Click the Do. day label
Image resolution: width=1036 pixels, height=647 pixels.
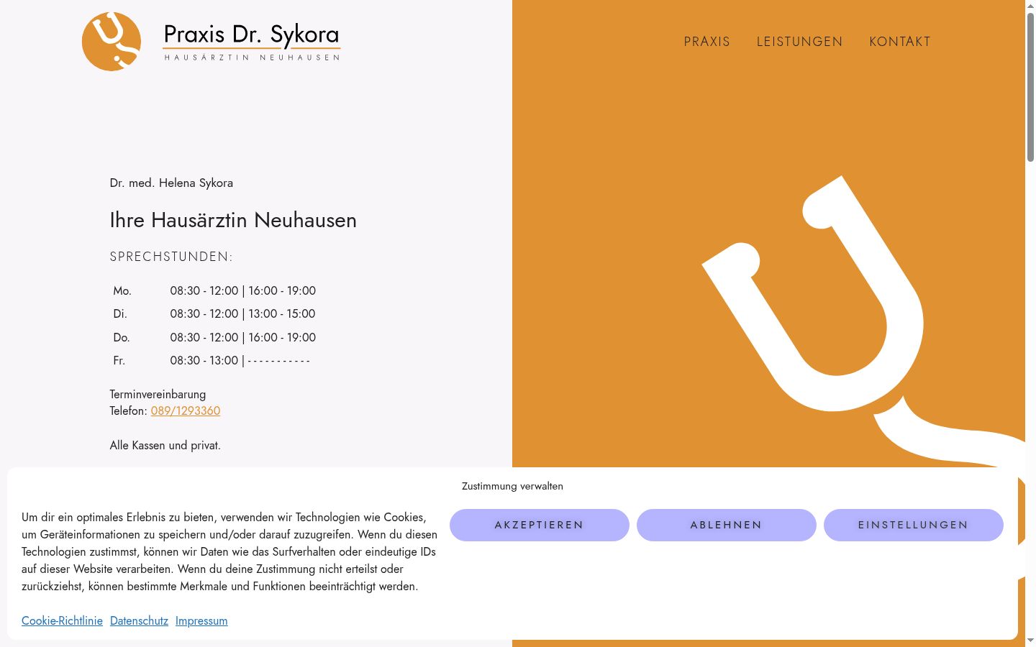pyautogui.click(x=122, y=337)
